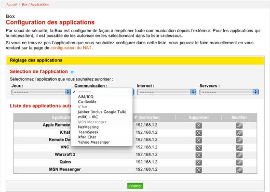Select the MSN Messenger row name
This screenshot has width=270, height=192.
[x=65, y=169]
